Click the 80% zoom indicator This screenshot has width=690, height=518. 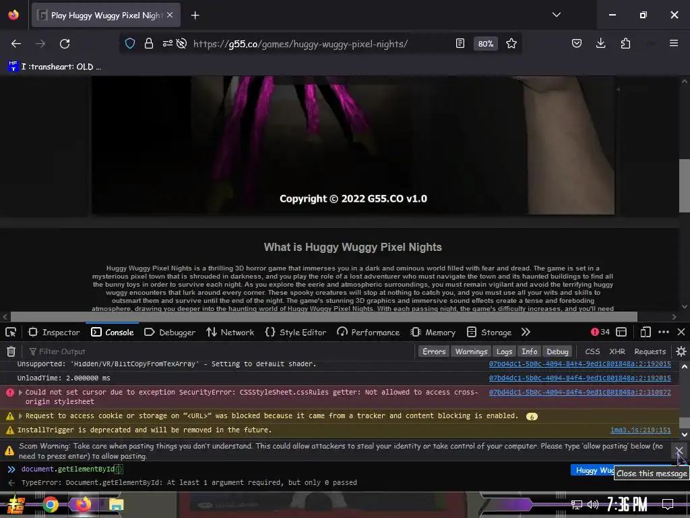(485, 44)
